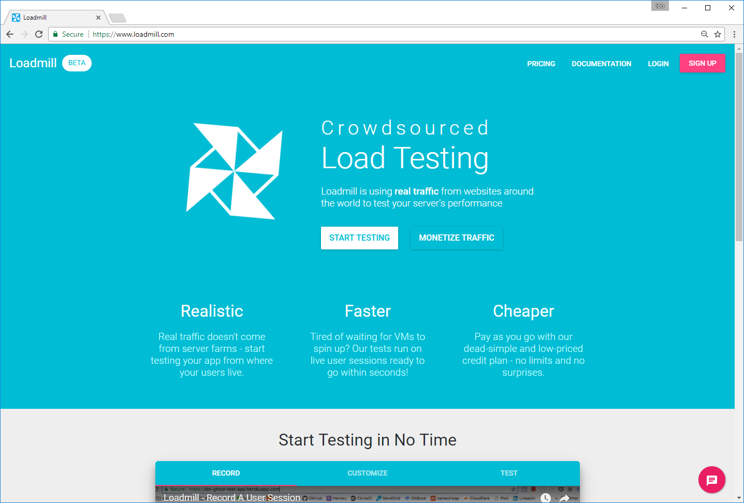Click the Faster heading
The width and height of the screenshot is (744, 503).
click(368, 311)
